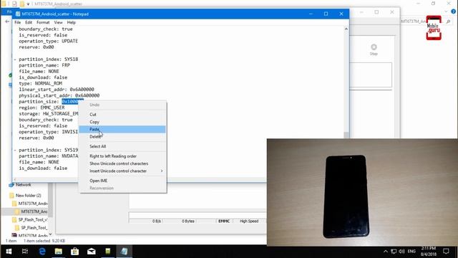This screenshot has width=458, height=258.
Task: Click the Explorer search magnifier icon
Action: tap(449, 21)
